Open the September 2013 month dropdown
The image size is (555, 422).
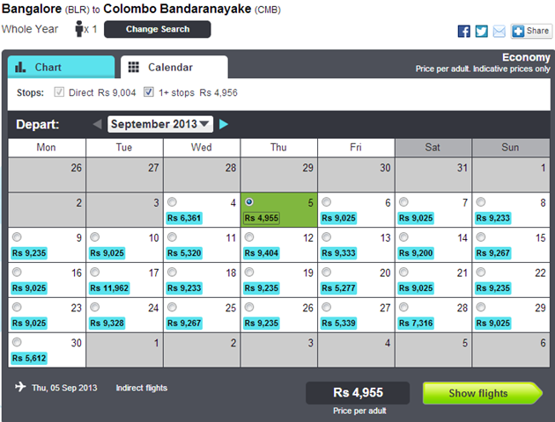click(x=160, y=124)
